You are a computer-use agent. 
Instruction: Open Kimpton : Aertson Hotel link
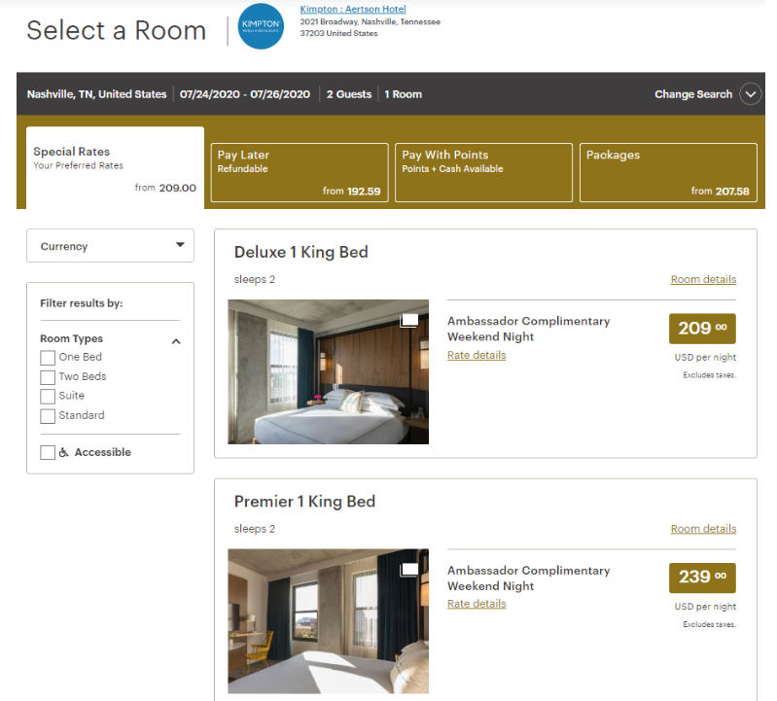coord(353,9)
